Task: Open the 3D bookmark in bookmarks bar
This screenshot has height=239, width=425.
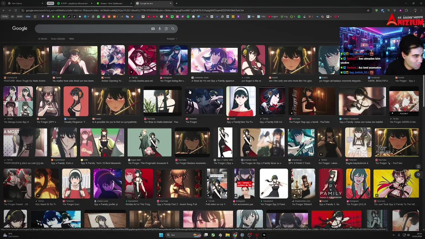Action: point(13,17)
